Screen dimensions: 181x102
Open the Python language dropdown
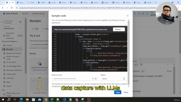tap(119, 29)
